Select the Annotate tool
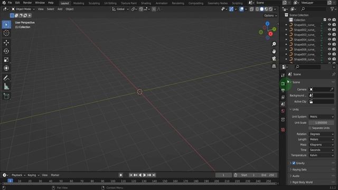 coord(6,78)
